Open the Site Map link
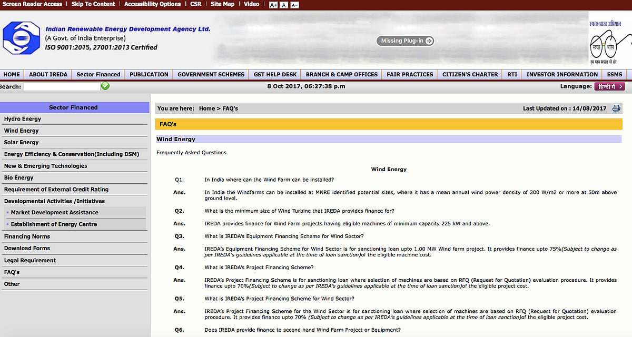 pos(223,4)
